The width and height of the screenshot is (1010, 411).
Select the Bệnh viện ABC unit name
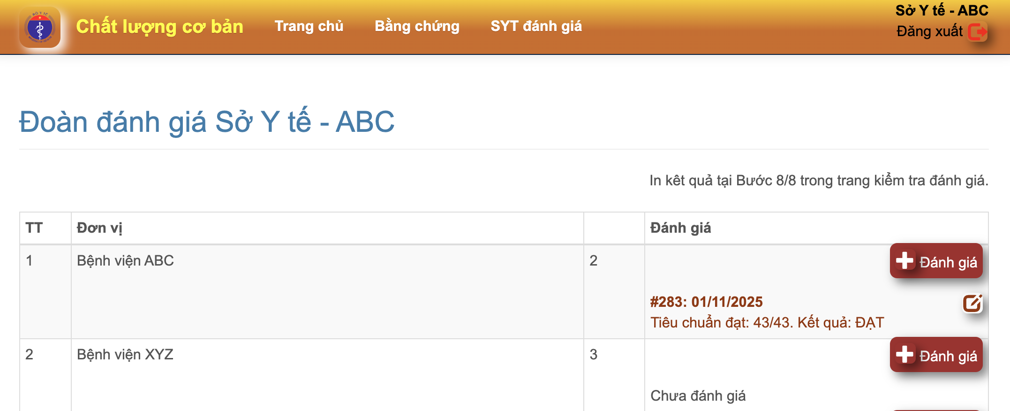point(125,260)
